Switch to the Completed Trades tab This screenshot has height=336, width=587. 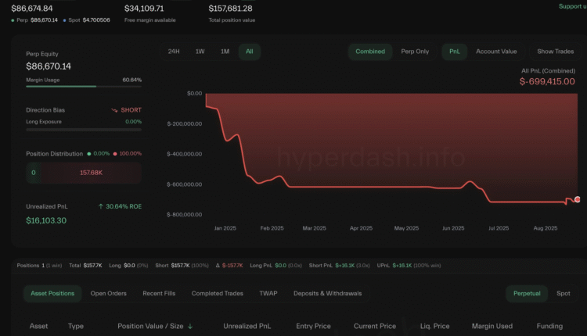click(218, 294)
